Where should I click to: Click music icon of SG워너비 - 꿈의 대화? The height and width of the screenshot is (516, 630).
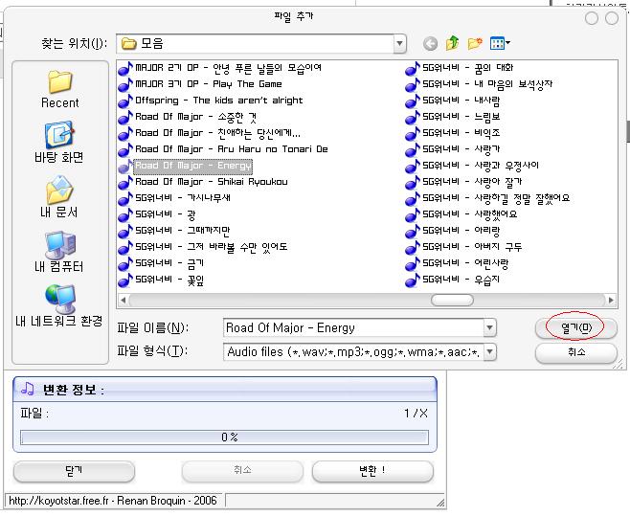tap(413, 68)
